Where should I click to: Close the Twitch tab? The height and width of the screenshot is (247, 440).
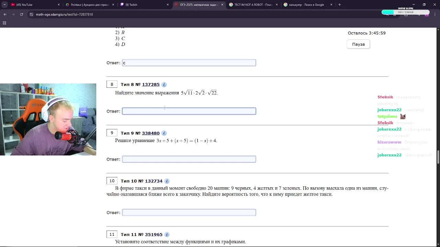[x=168, y=5]
